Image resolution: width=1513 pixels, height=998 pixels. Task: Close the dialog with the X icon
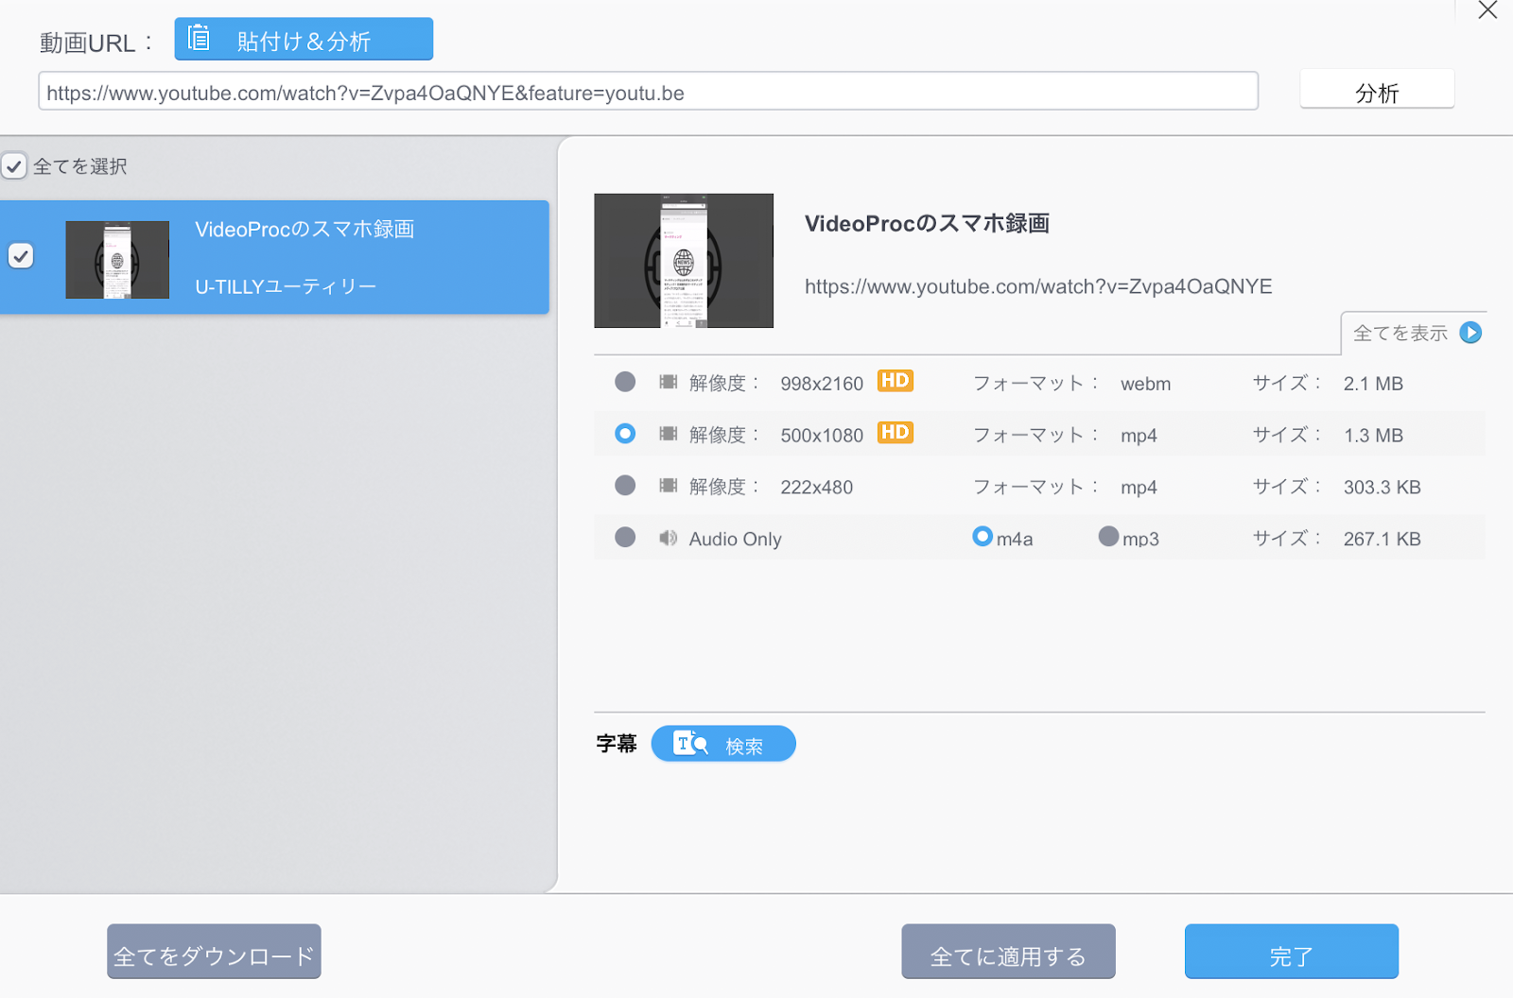pyautogui.click(x=1487, y=10)
